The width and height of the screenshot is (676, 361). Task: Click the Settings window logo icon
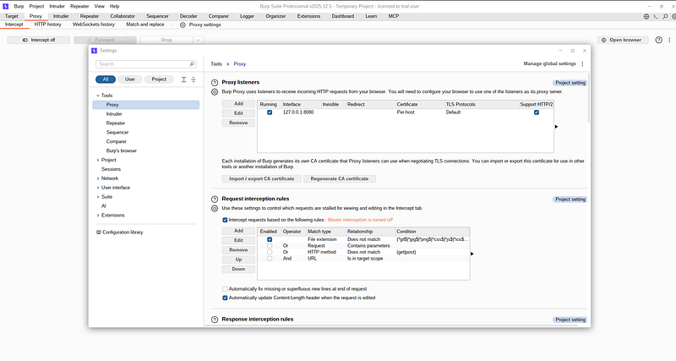click(94, 51)
